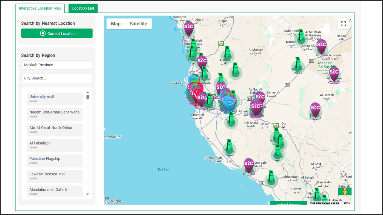The image size is (383, 215).
Task: Select Naeem Dist.Amna Bent Wahb location
Action: (55, 114)
